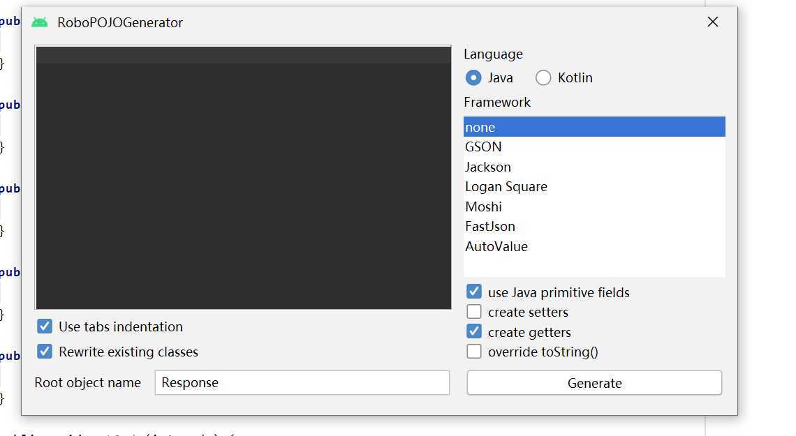The height and width of the screenshot is (436, 796).
Task: Disable the 'create getters' checkbox
Action: (474, 331)
